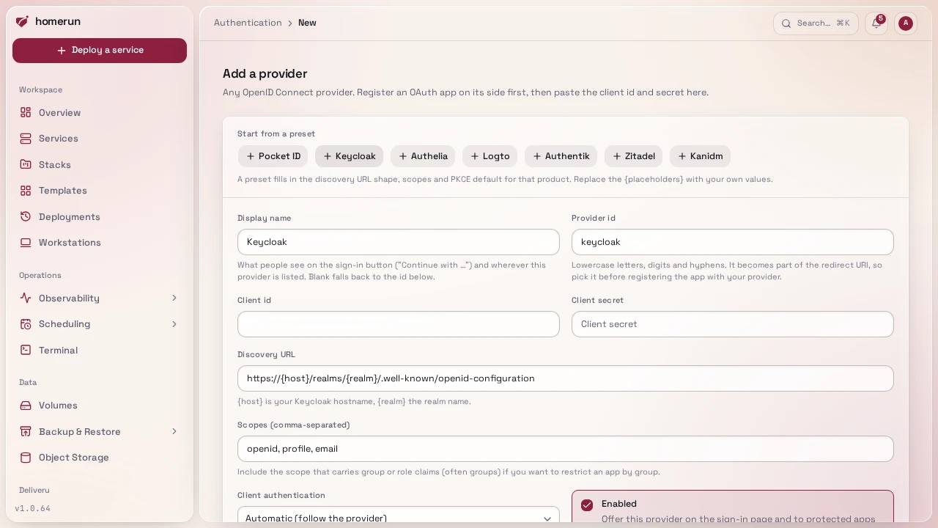938x528 pixels.
Task: Expand the Scheduling submenu chevron
Action: (174, 323)
